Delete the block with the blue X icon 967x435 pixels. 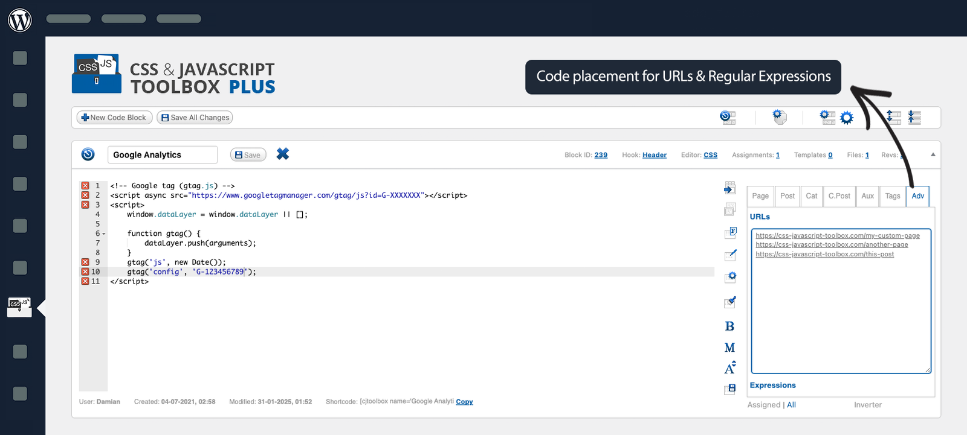[283, 154]
